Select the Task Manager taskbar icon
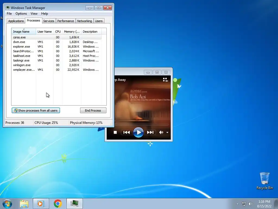 pyautogui.click(x=75, y=204)
